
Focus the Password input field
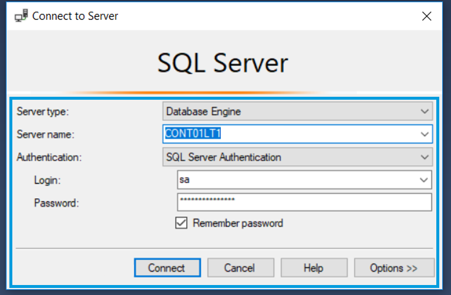[x=304, y=202]
